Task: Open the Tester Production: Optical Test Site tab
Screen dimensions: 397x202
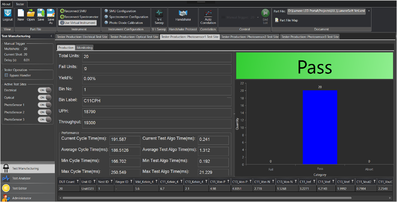Action: point(134,37)
